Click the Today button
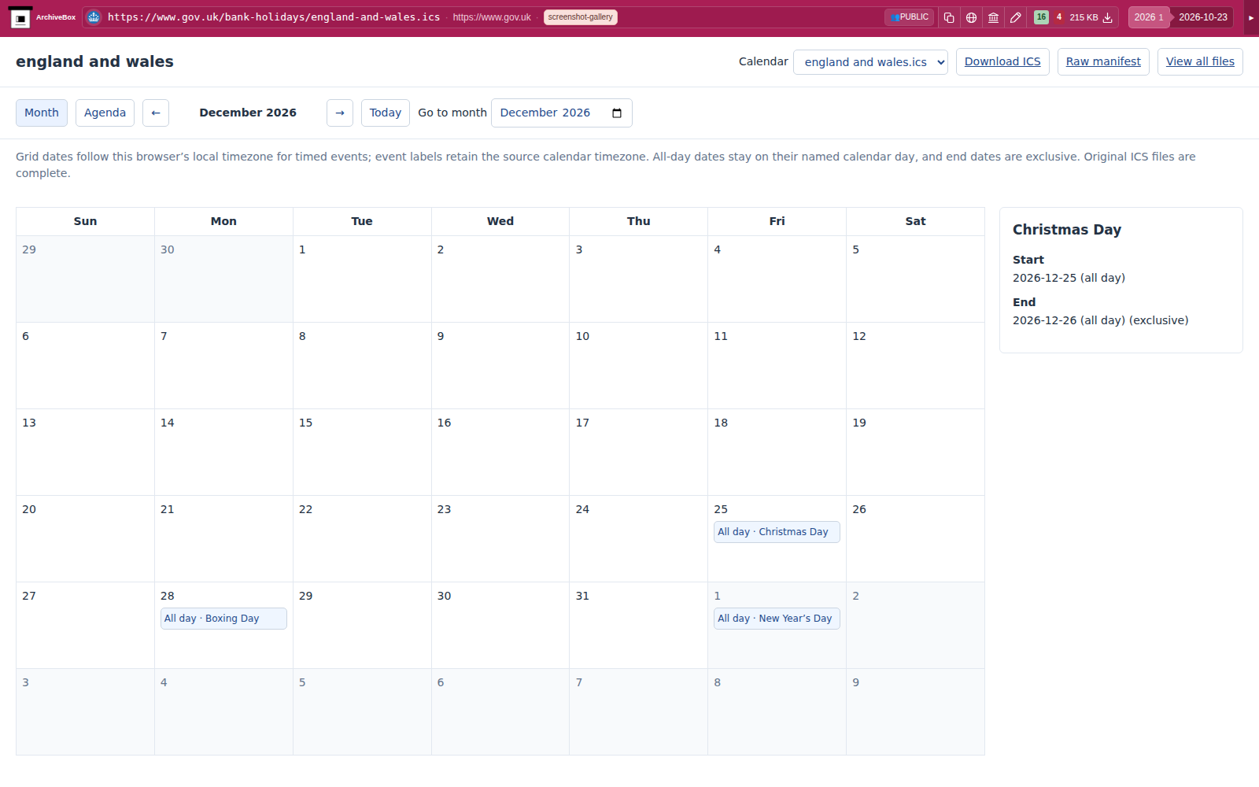This screenshot has height=787, width=1259. coord(386,113)
